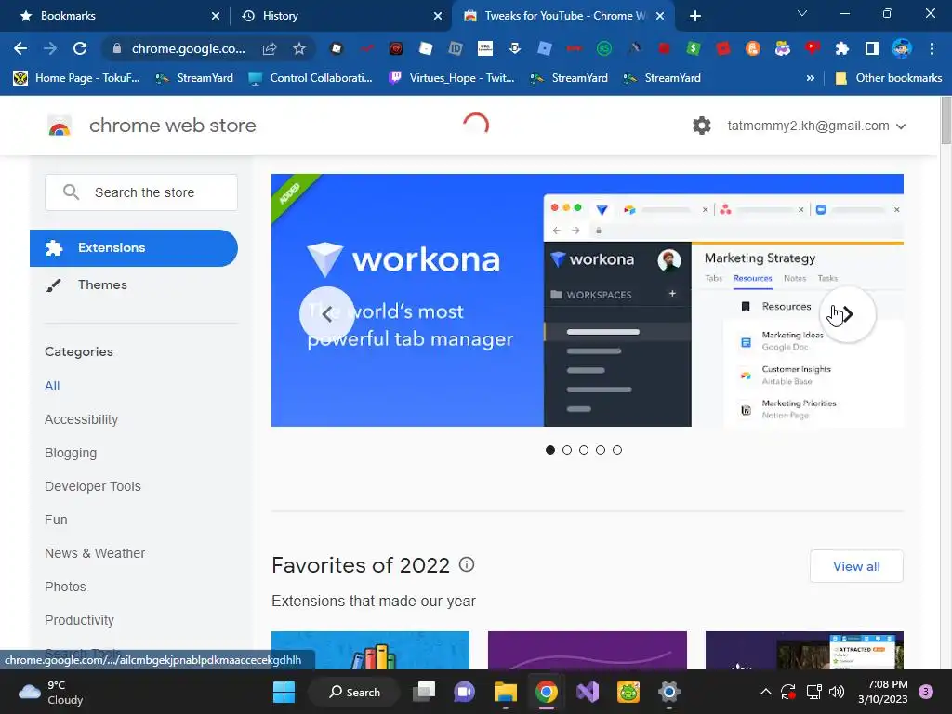
Task: Click the page vertical scrollbar thumb
Action: coord(945,120)
